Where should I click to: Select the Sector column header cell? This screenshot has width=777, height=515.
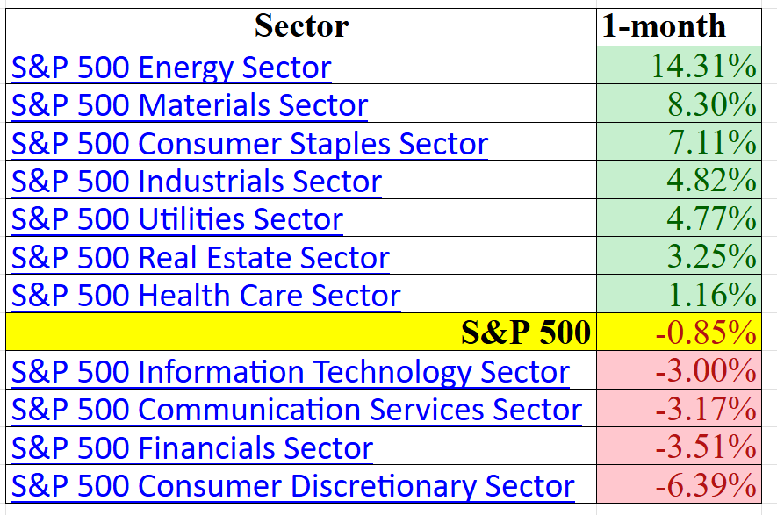tap(301, 26)
